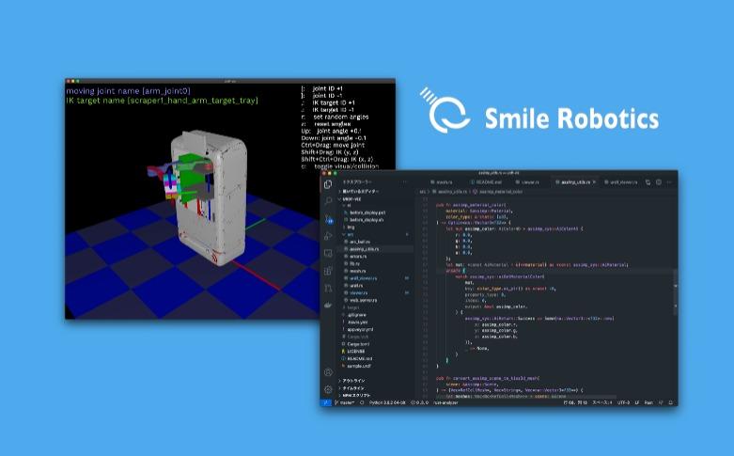Open sample.urdf in the file tree
The height and width of the screenshot is (456, 734).
click(x=359, y=366)
